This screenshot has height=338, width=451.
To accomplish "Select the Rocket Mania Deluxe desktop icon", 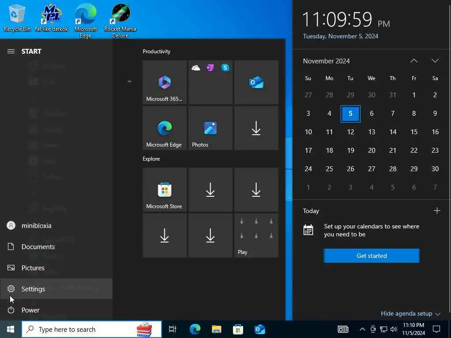I will coord(120,21).
